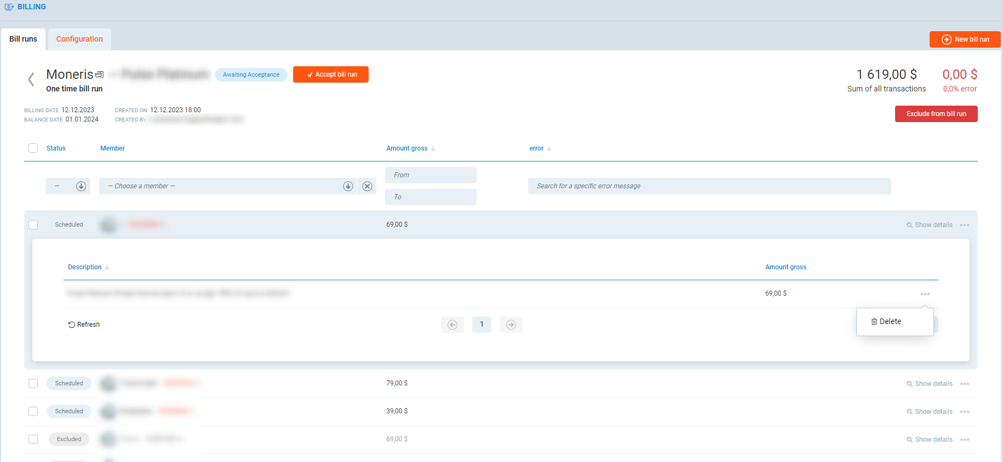The image size is (1003, 462).
Task: Click the Refresh icon in details panel
Action: tap(72, 325)
